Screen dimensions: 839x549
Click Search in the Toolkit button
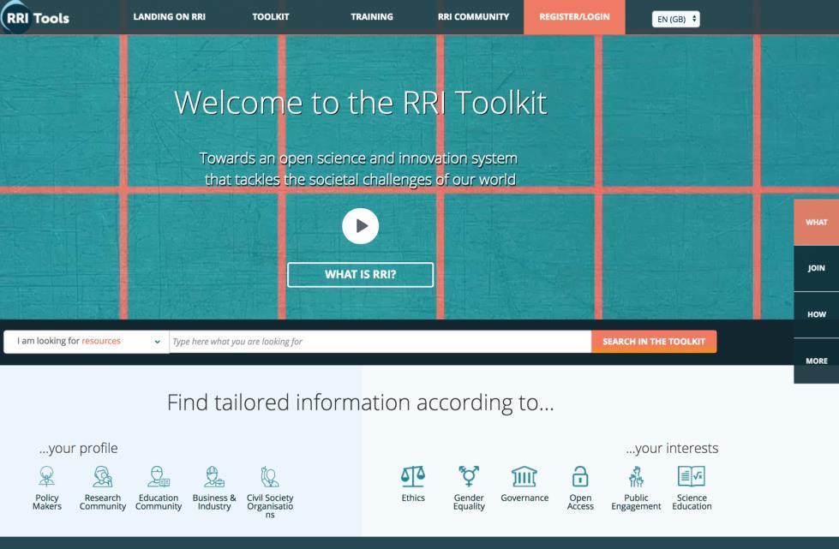654,342
